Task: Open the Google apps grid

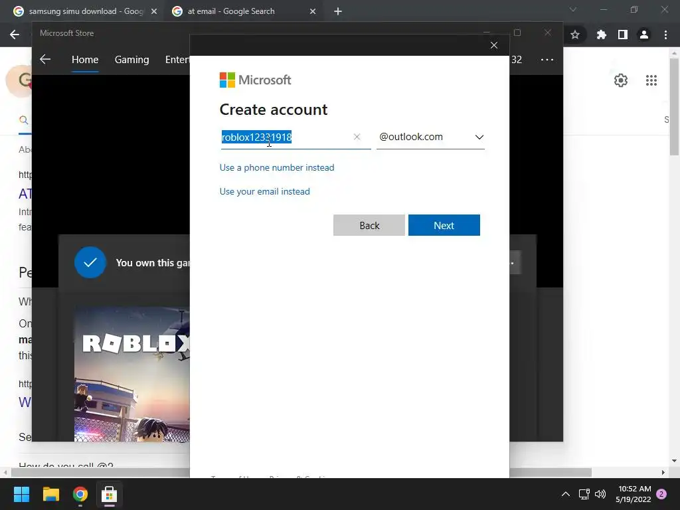Action: [x=651, y=80]
